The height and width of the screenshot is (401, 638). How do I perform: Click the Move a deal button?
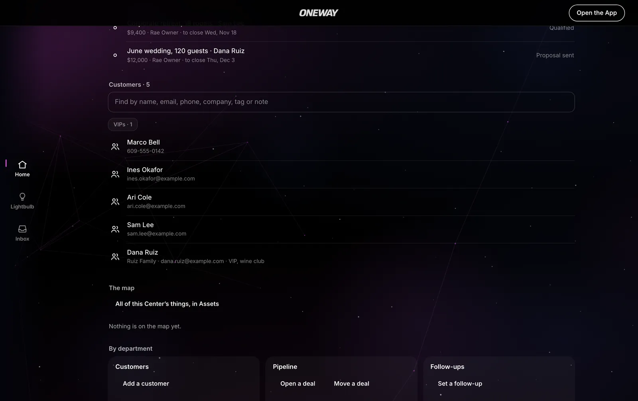click(352, 383)
